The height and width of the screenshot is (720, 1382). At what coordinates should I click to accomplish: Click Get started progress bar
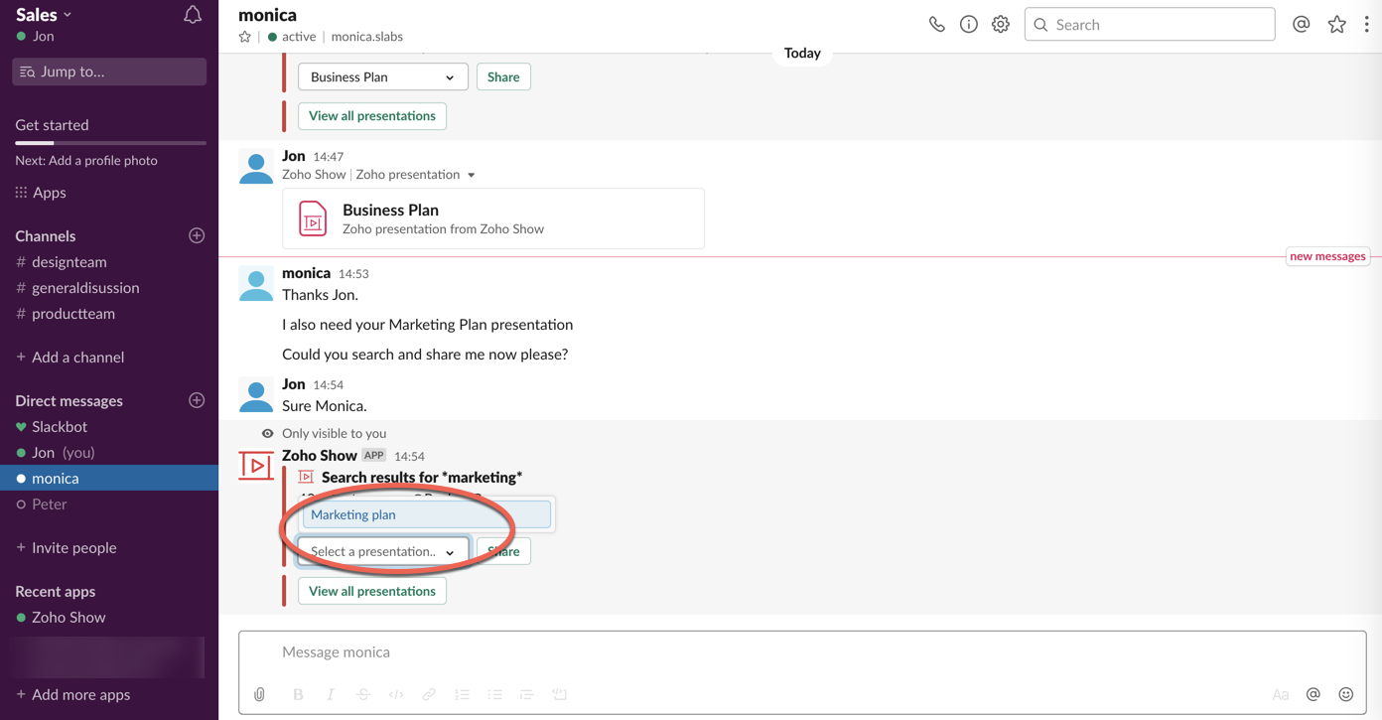110,143
